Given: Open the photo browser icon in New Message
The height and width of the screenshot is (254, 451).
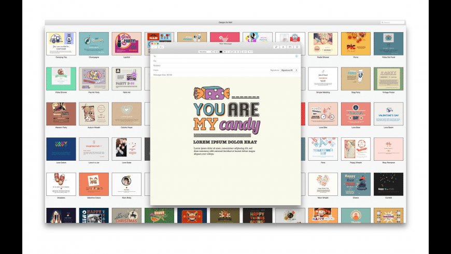Looking at the screenshot, I should (290, 47).
